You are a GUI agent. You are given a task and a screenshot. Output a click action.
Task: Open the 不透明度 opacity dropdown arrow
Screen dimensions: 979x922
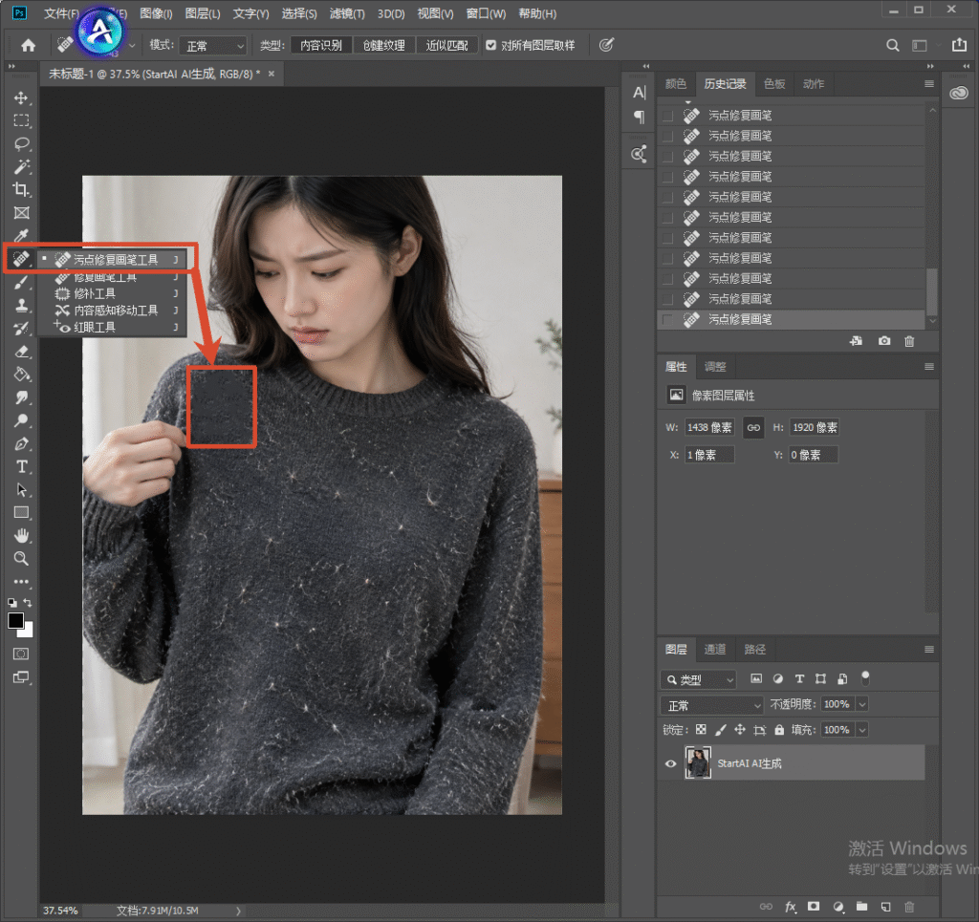pyautogui.click(x=862, y=704)
